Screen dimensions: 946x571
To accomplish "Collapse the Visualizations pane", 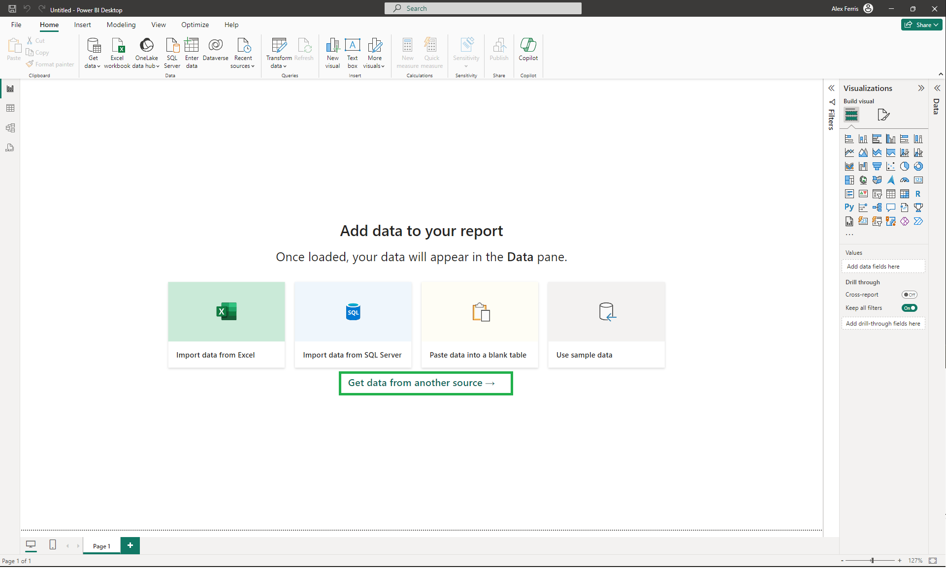I will (921, 88).
